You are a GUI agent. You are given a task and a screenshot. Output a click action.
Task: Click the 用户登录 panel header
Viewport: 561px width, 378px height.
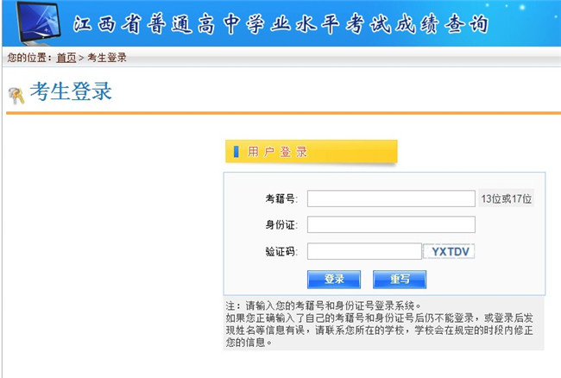pyautogui.click(x=311, y=152)
